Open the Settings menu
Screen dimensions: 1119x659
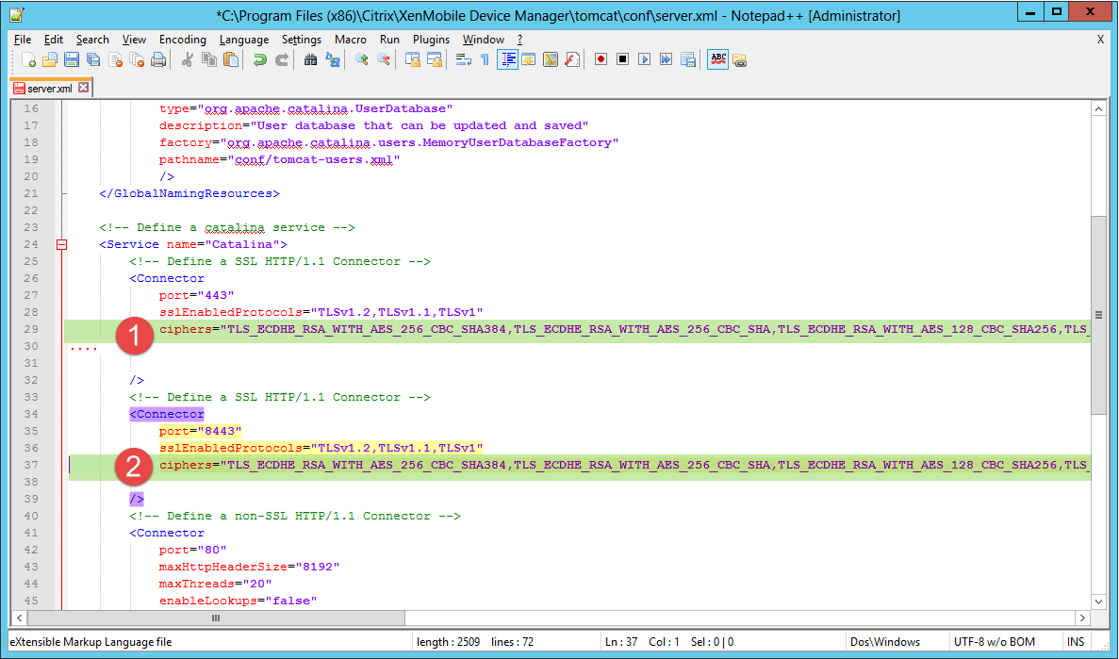tap(302, 40)
